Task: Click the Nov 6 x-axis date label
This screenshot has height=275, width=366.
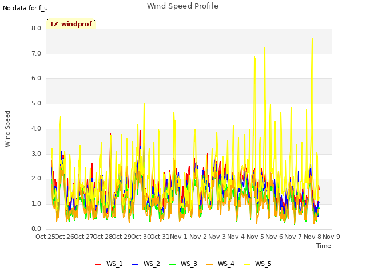Action: (274, 237)
